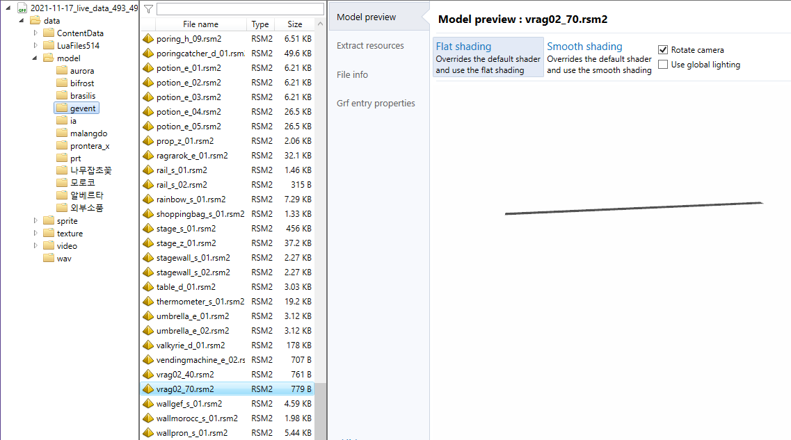791x440 pixels.
Task: Sort list by Type column header
Action: [260, 24]
